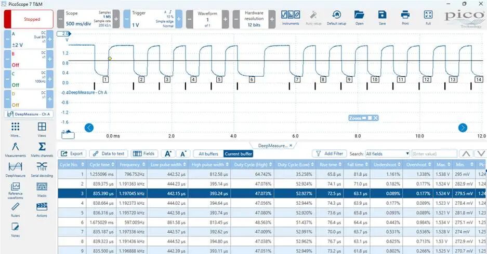Sort by Duty Cycle (High) column
This screenshot has height=254, width=487.
253,164
